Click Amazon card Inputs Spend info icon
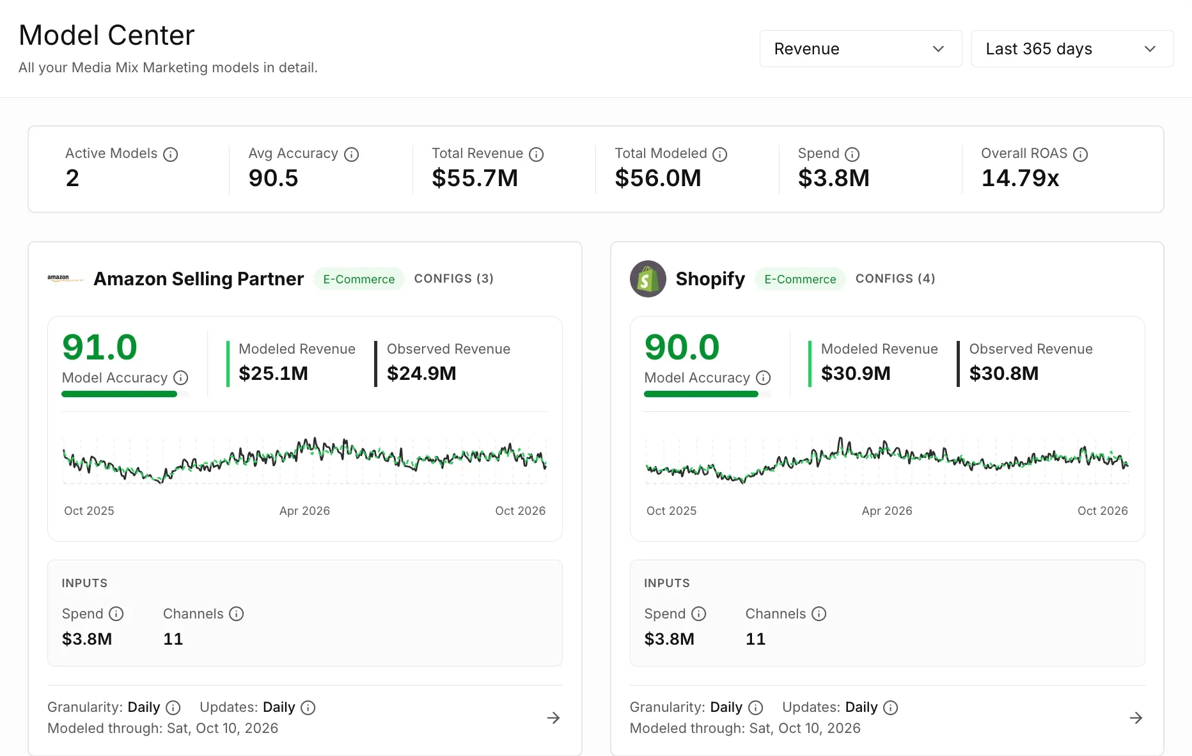Image resolution: width=1192 pixels, height=756 pixels. tap(116, 614)
